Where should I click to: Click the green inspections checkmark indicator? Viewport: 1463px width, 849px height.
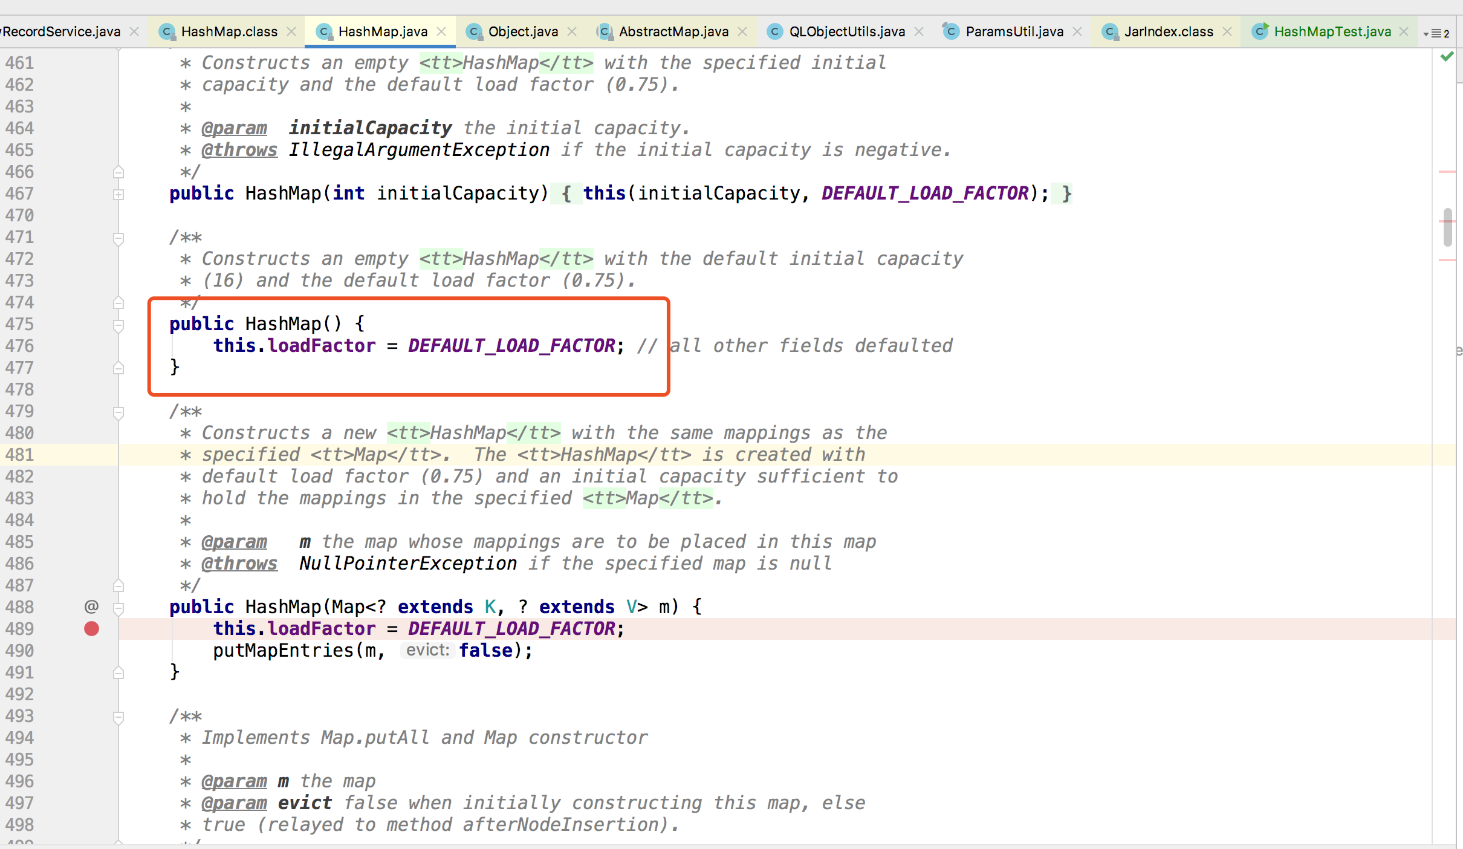pos(1447,56)
